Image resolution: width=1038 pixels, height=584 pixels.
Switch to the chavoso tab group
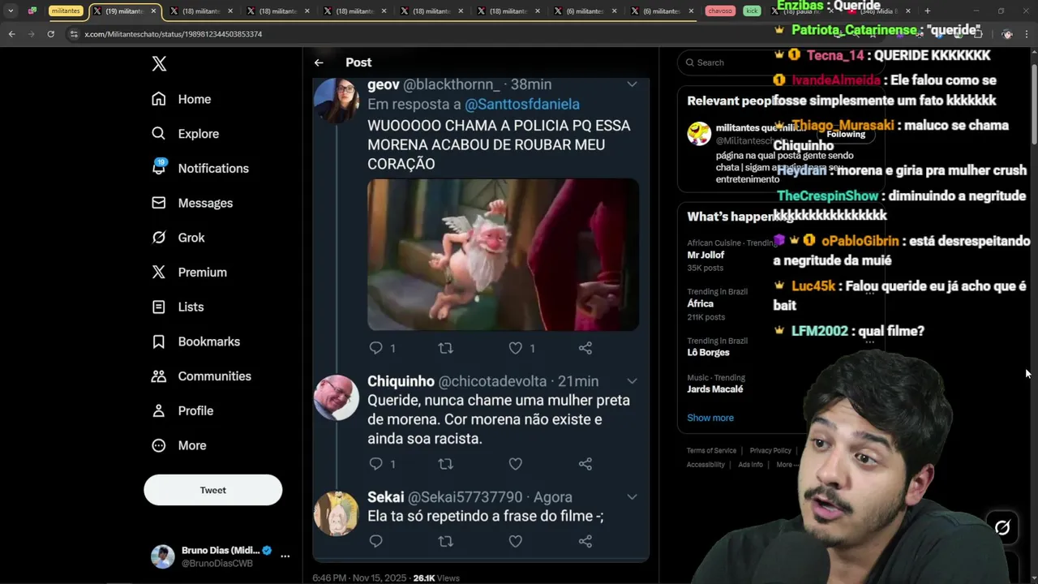[719, 11]
